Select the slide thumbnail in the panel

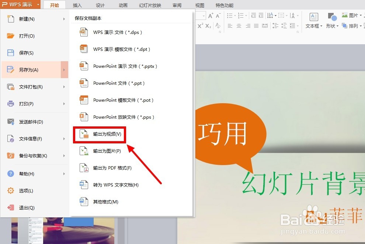pyautogui.click(x=63, y=230)
